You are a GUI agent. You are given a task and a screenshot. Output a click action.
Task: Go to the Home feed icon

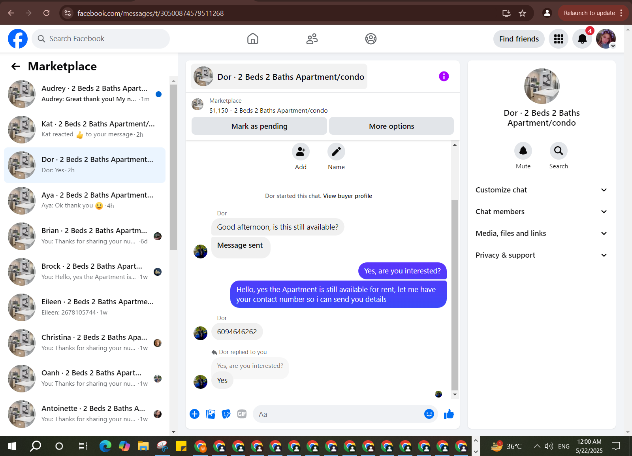click(x=253, y=39)
